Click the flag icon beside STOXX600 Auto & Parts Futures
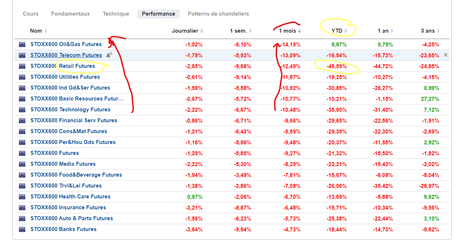Image resolution: width=473 pixels, height=243 pixels. pos(22,219)
